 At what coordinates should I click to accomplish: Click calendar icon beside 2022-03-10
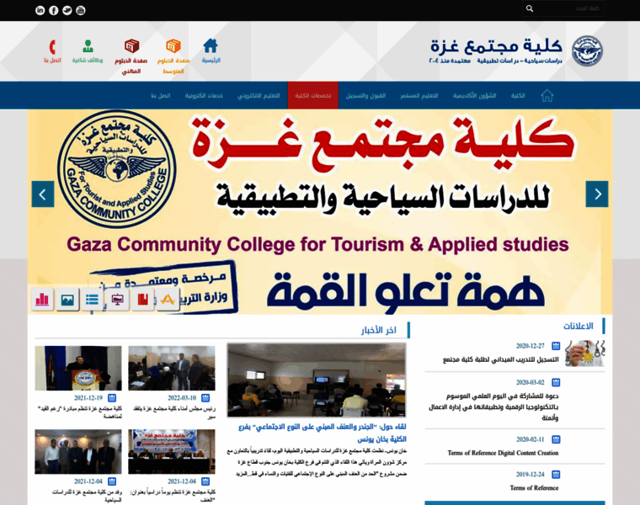click(x=205, y=398)
